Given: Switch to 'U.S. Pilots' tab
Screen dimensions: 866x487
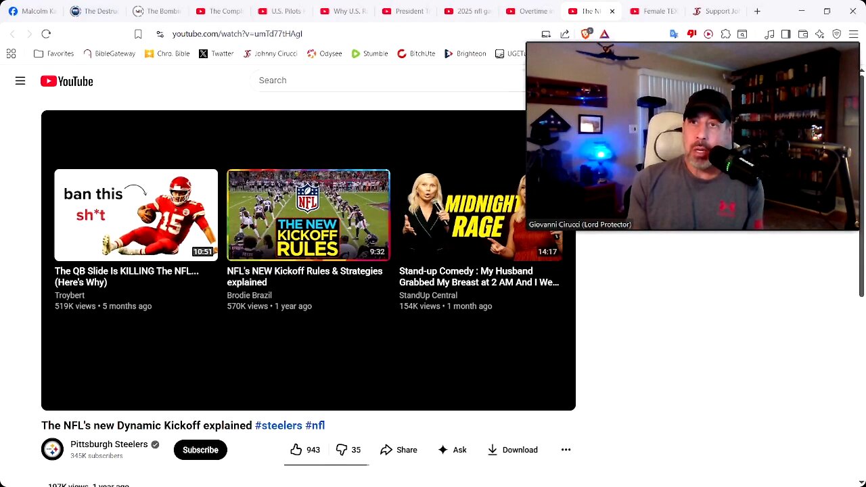Looking at the screenshot, I should [x=282, y=11].
